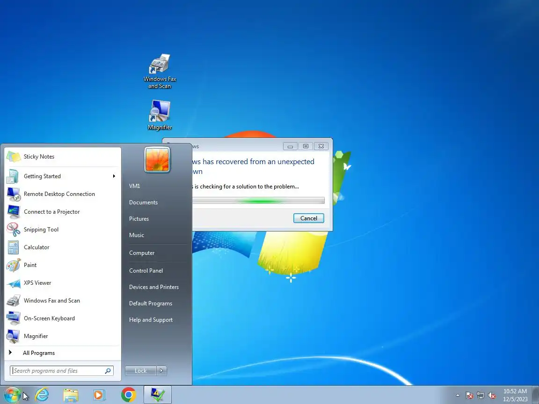Launch Paint from Start menu
539x404 pixels.
pyautogui.click(x=63, y=265)
